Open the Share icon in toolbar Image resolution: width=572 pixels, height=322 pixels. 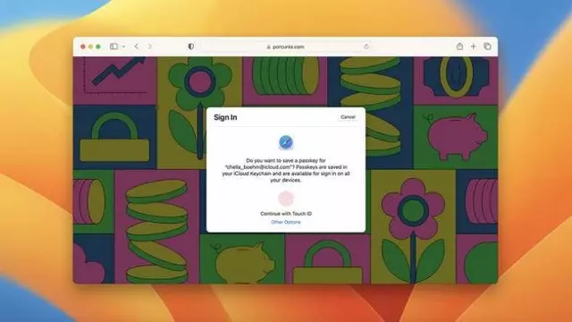click(459, 47)
